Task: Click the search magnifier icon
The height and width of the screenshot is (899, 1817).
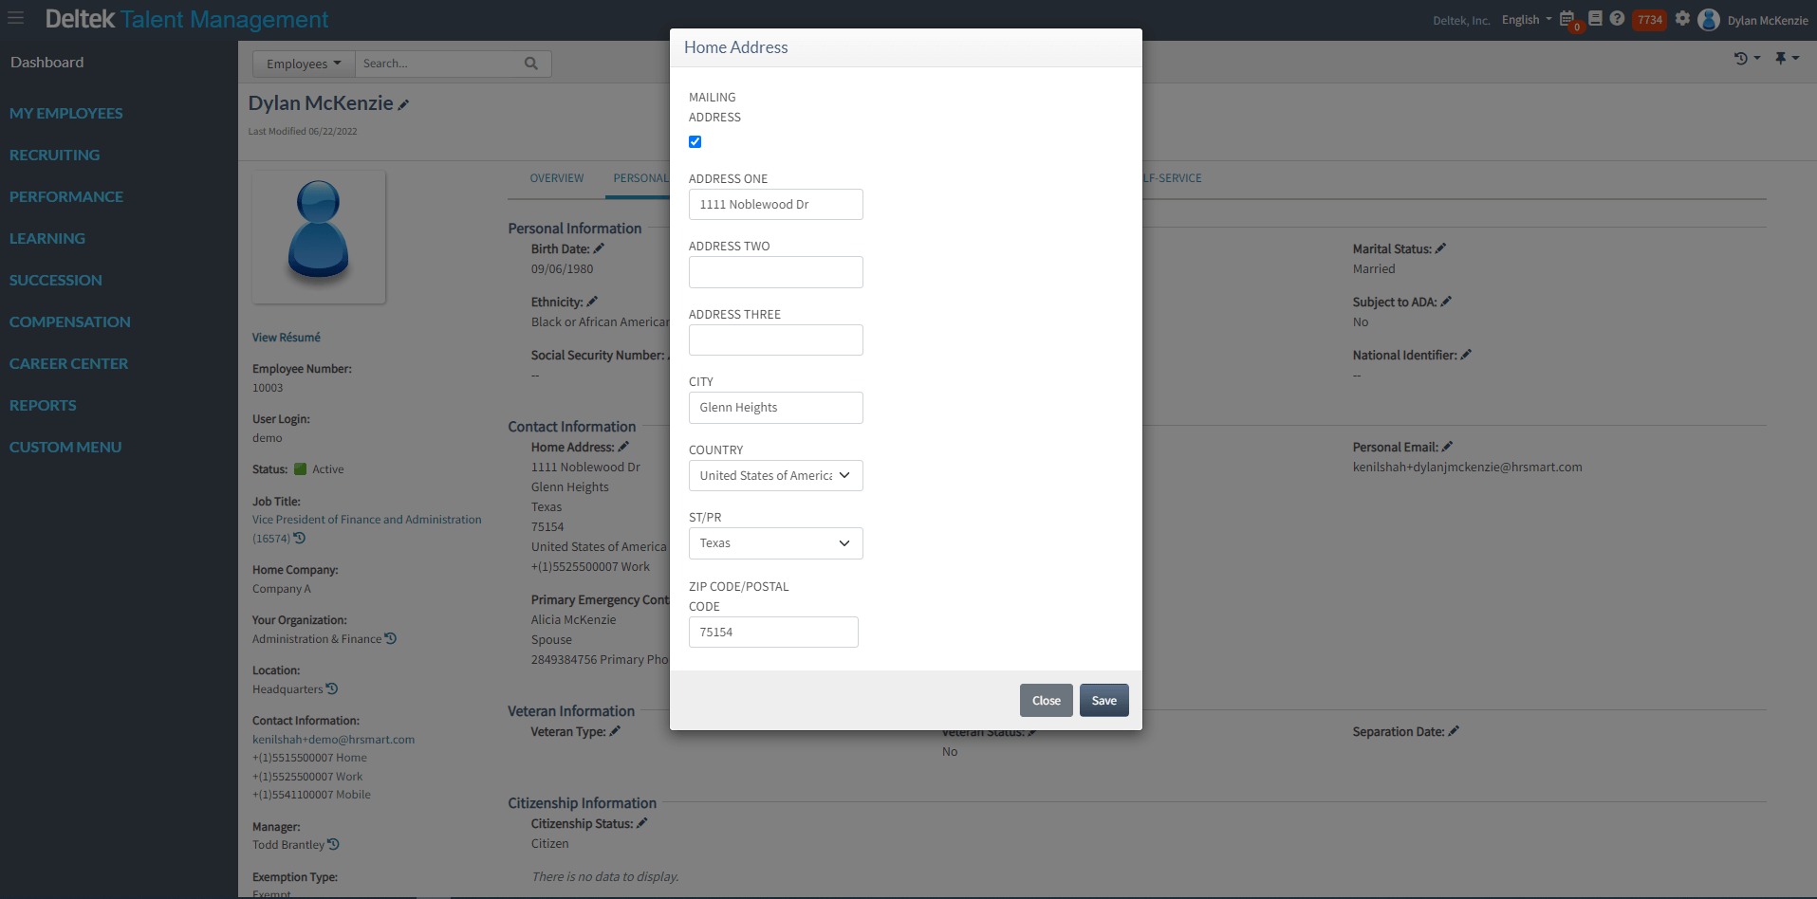Action: 530,63
